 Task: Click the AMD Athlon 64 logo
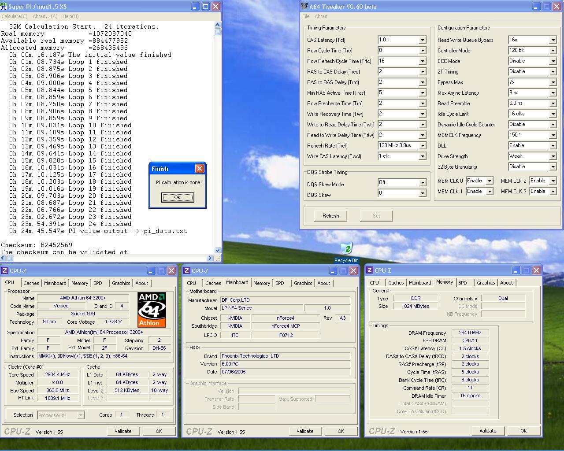point(152,310)
